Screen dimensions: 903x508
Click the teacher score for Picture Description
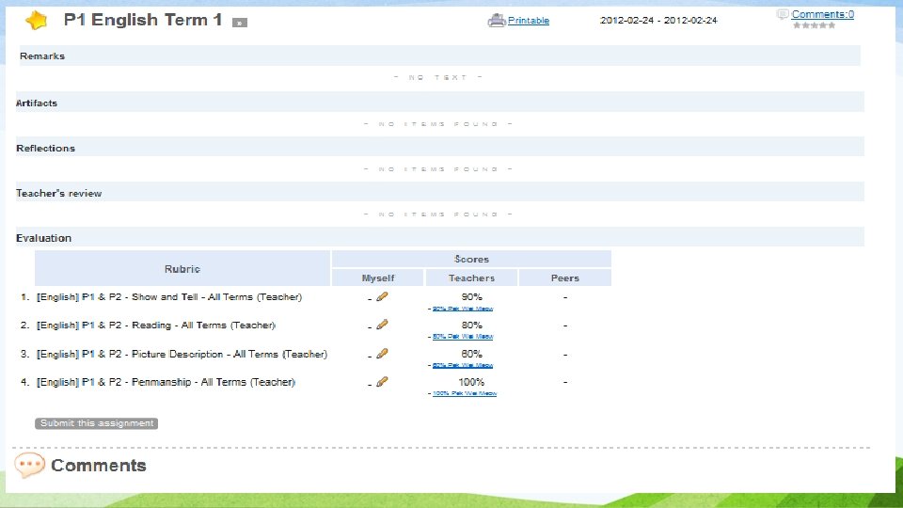point(471,354)
